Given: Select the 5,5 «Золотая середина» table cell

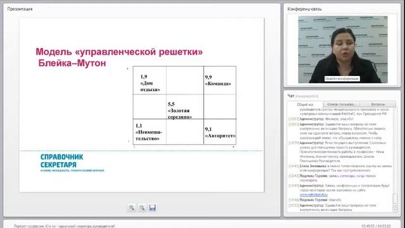Looking at the screenshot, I should coord(185,107).
